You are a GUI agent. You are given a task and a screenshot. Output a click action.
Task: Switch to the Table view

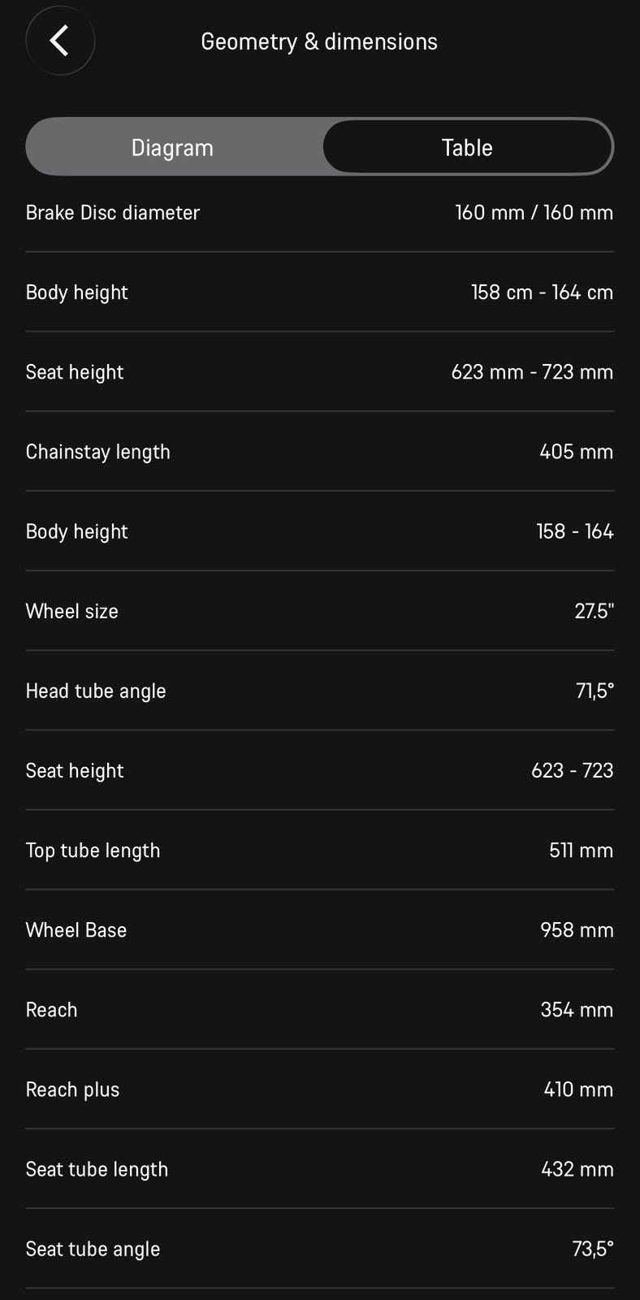coord(467,148)
